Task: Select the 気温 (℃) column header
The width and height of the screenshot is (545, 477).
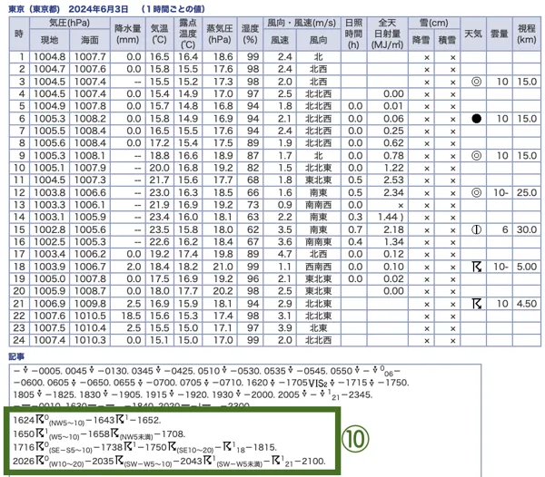Action: [159, 34]
